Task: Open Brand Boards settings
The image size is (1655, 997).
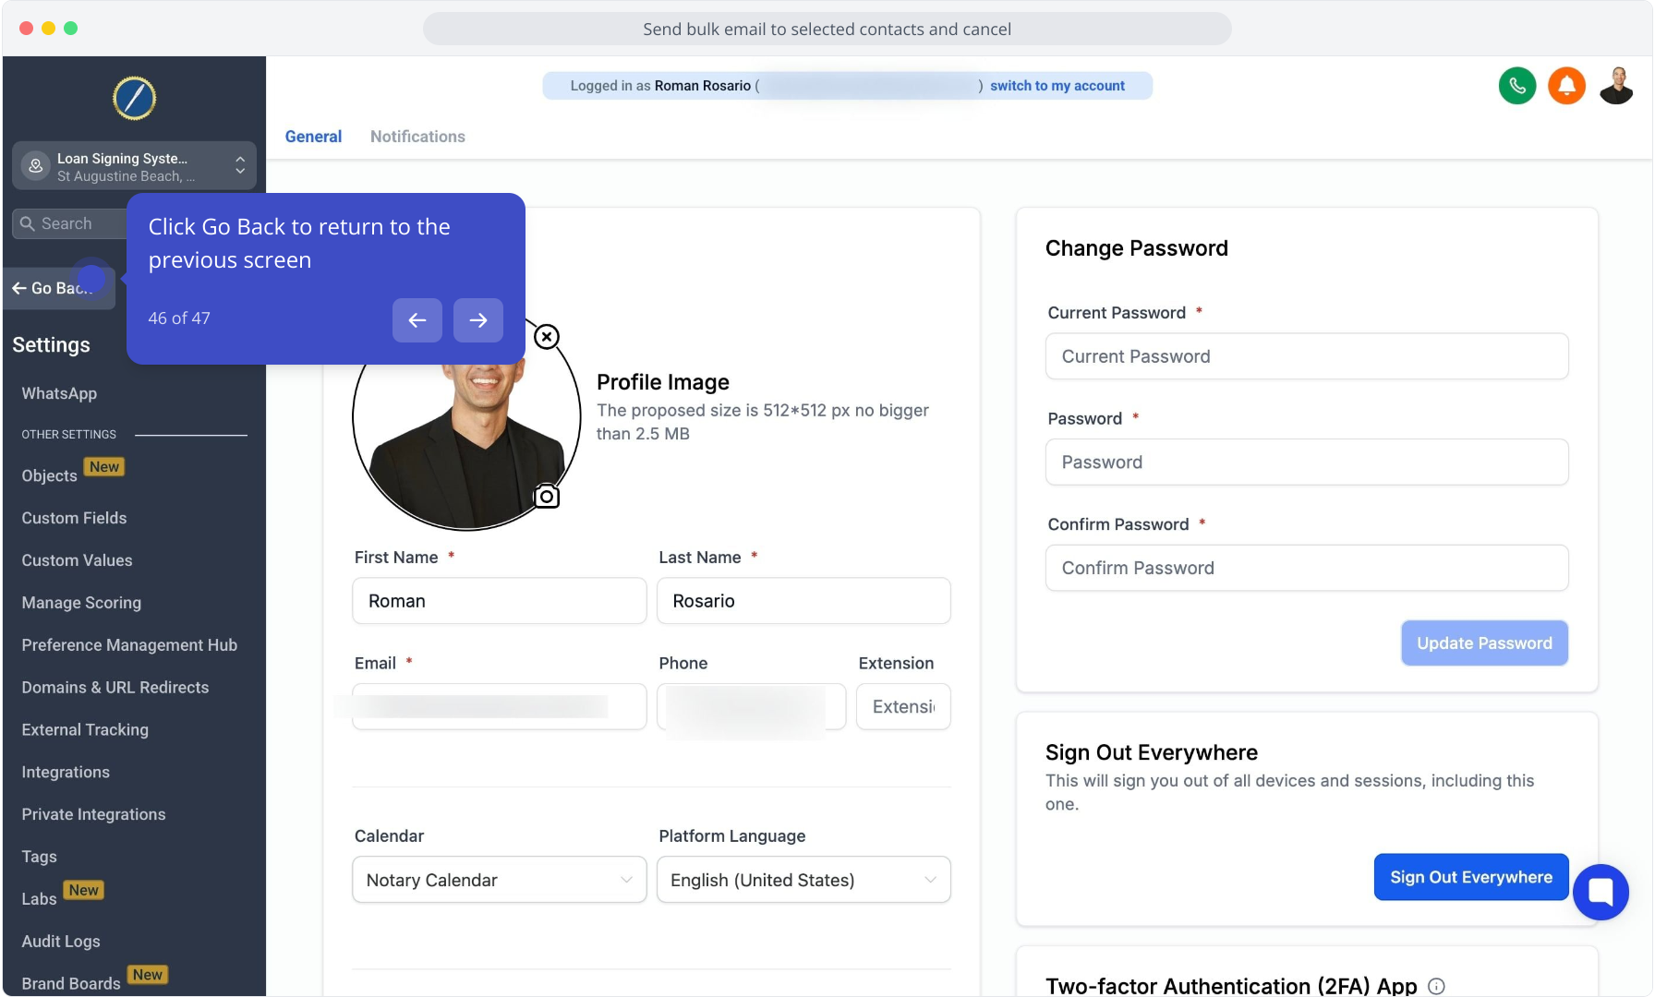Action: [x=71, y=984]
